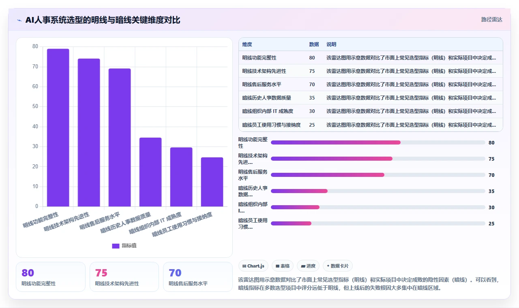Click the 路径雷达 label in header
The width and height of the screenshot is (519, 308).
point(491,19)
